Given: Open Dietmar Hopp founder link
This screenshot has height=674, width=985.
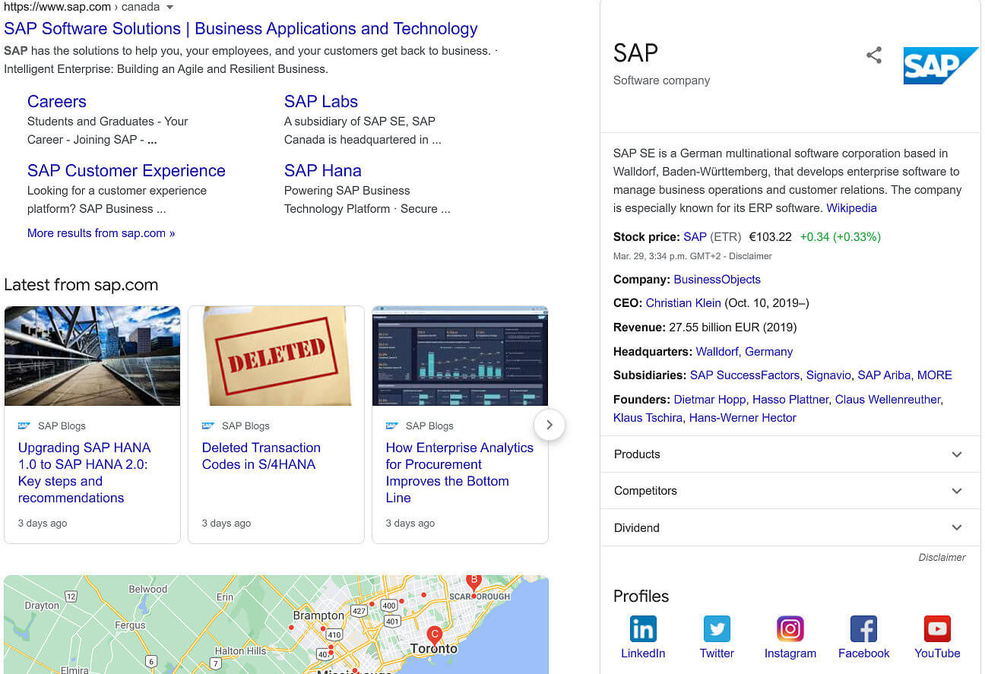Looking at the screenshot, I should (x=710, y=400).
